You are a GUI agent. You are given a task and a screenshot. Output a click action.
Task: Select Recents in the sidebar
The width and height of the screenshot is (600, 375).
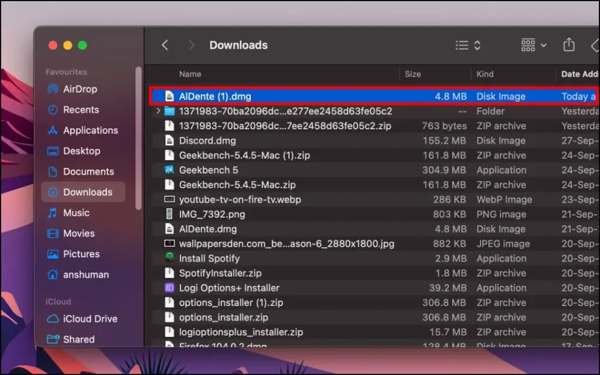click(x=73, y=109)
